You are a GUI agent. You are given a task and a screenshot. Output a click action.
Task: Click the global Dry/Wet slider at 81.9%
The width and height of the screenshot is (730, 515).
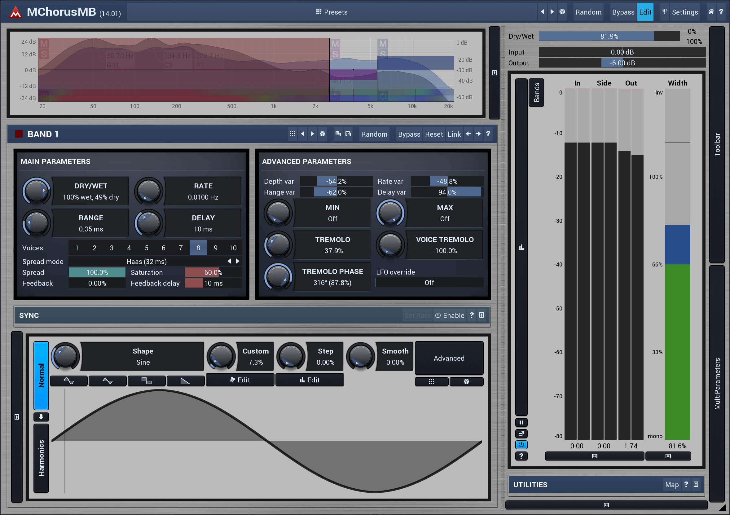point(609,36)
